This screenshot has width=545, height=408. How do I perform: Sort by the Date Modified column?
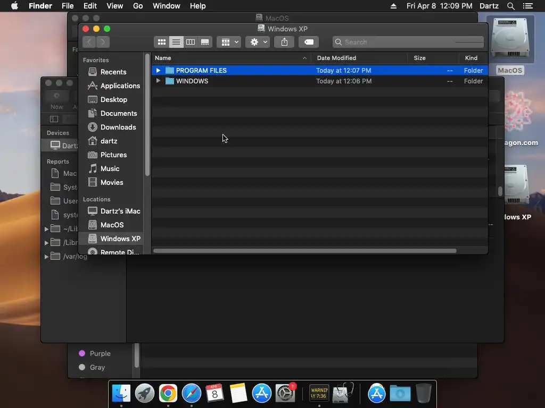pyautogui.click(x=359, y=58)
